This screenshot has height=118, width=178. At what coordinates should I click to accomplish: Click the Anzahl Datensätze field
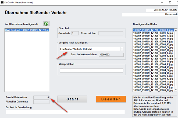(41, 97)
